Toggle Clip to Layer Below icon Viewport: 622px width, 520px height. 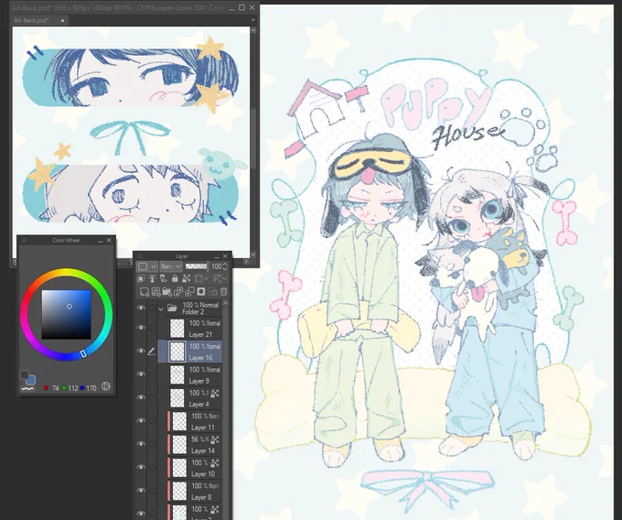click(x=141, y=278)
